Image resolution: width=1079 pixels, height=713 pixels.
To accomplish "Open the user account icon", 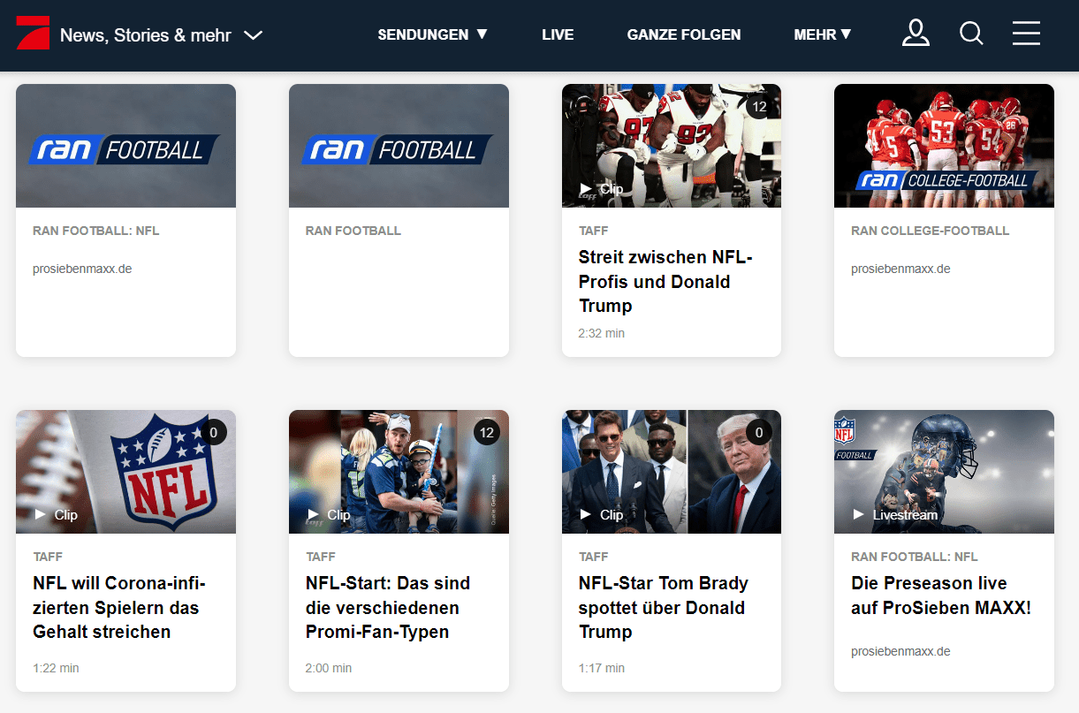I will point(916,34).
